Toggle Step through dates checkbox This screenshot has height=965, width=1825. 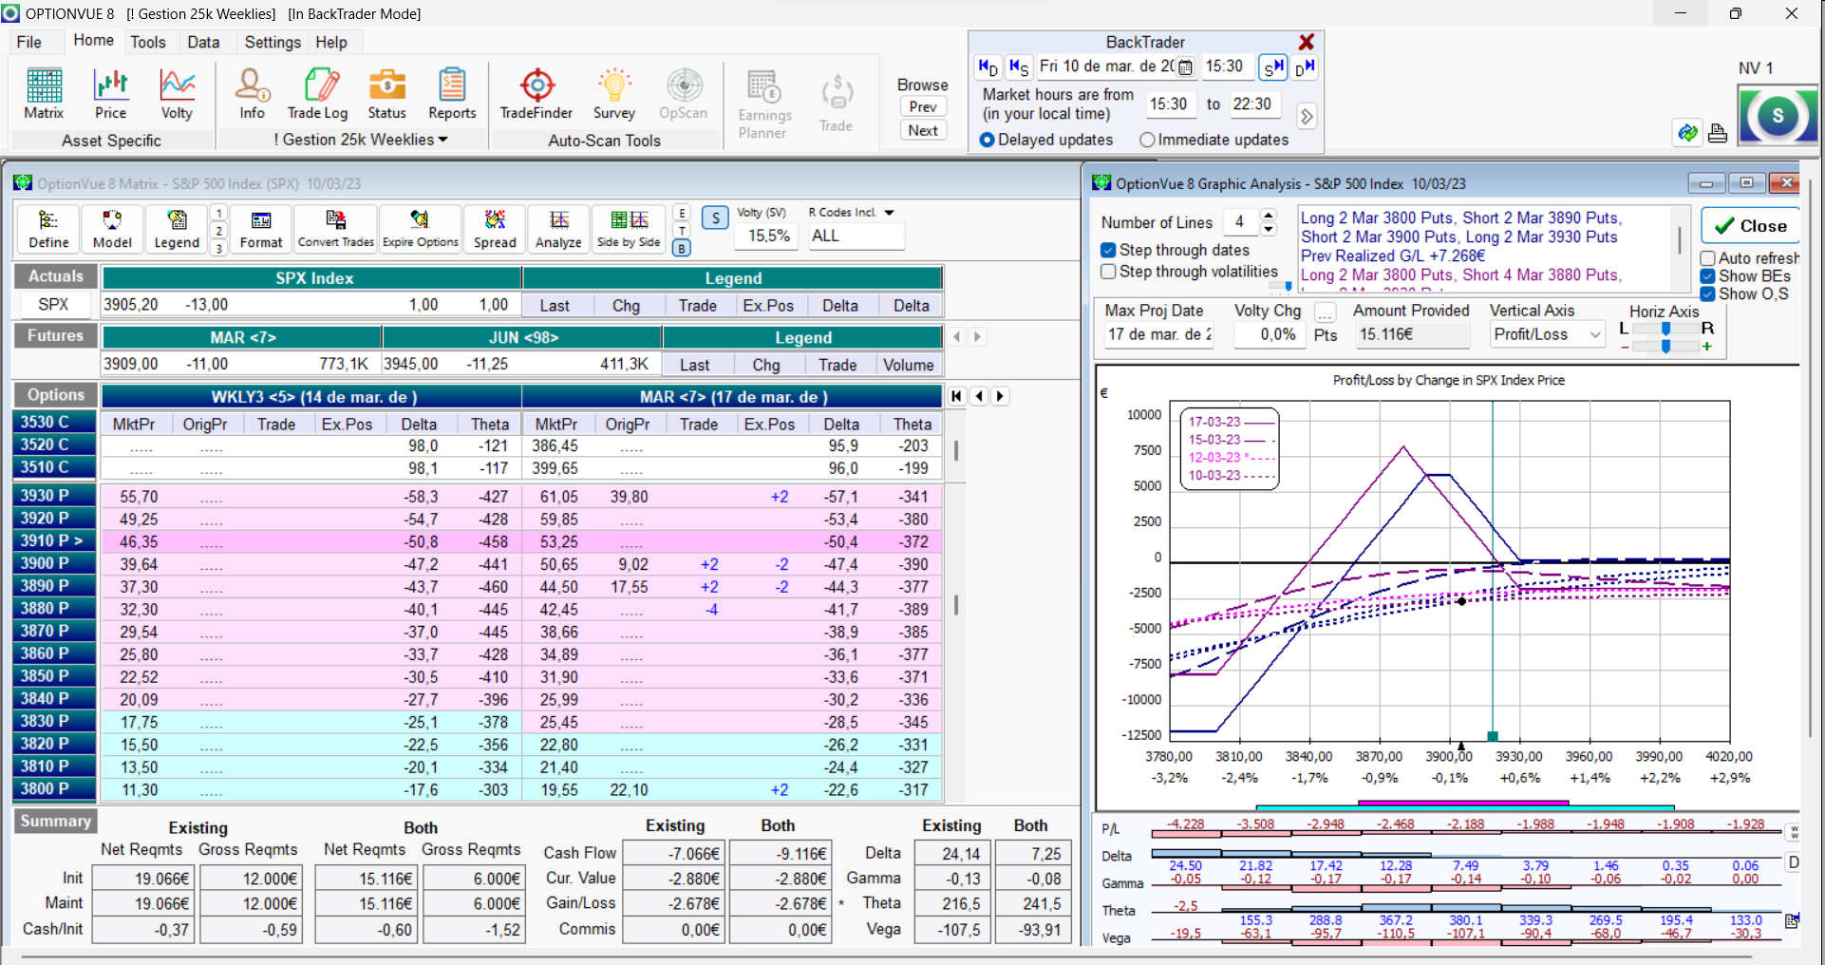coord(1108,250)
